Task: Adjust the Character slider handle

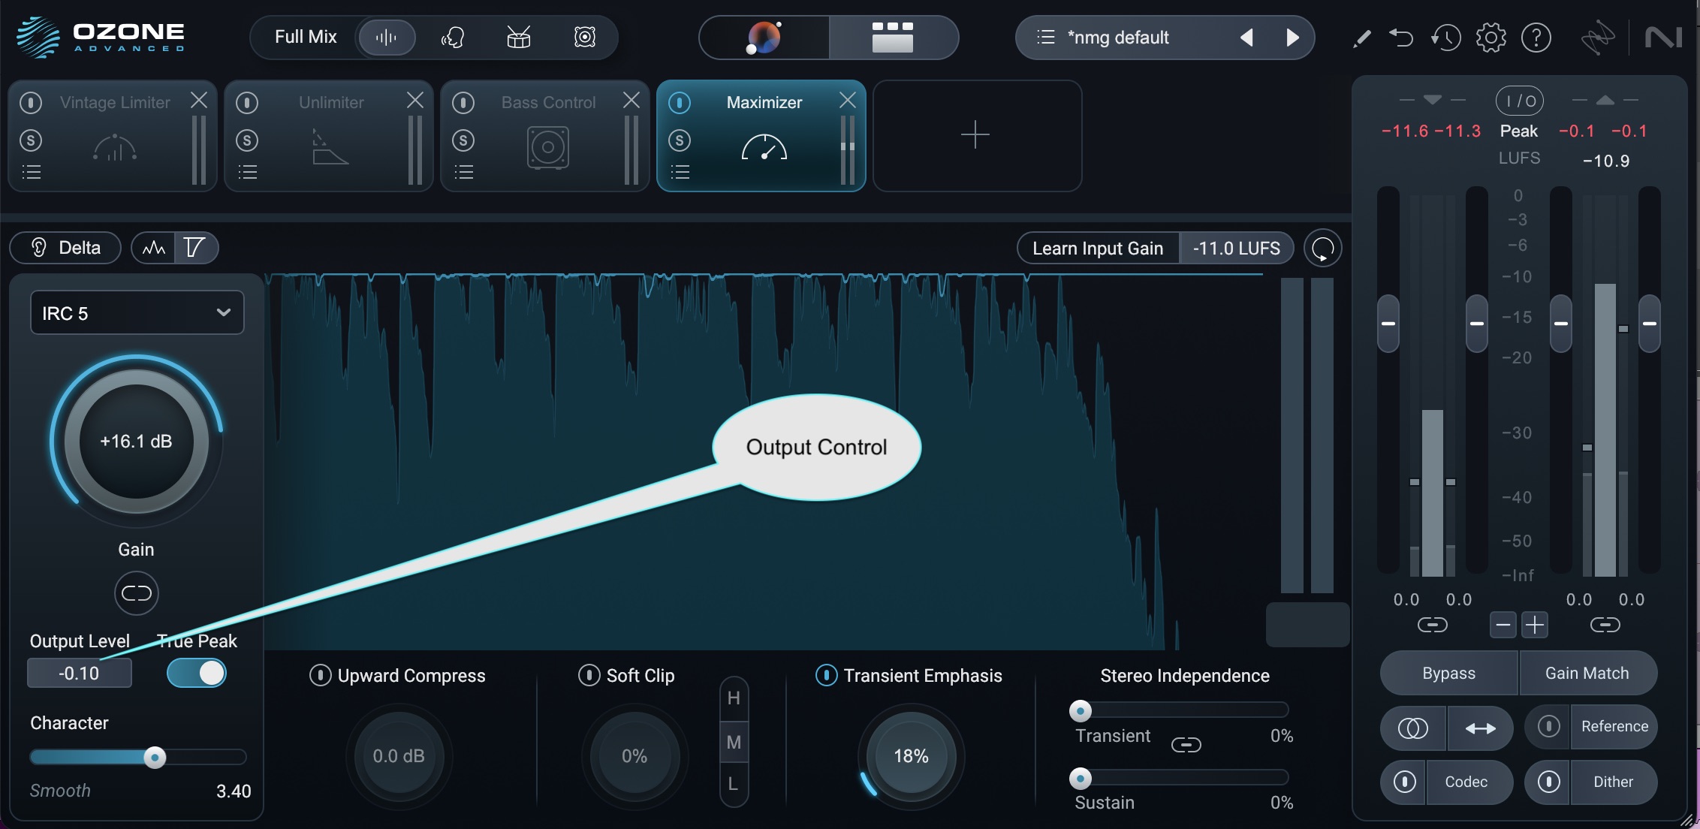Action: tap(155, 757)
